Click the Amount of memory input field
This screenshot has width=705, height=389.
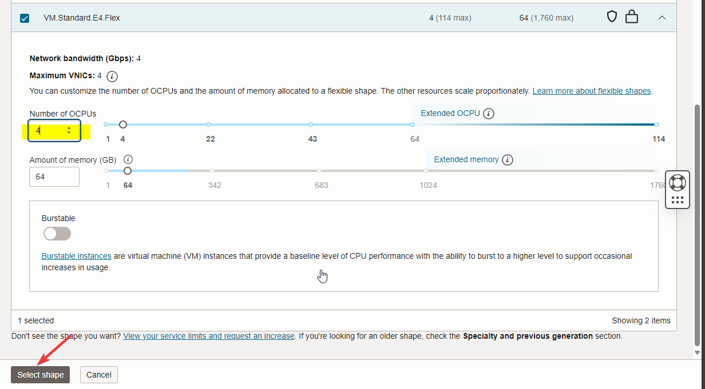(54, 177)
